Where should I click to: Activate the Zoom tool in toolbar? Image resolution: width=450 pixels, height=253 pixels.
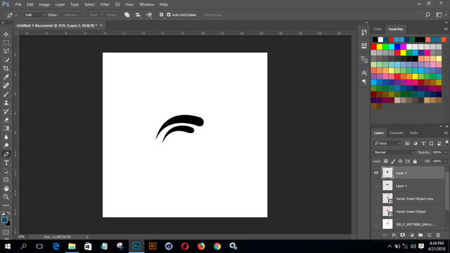[x=6, y=197]
